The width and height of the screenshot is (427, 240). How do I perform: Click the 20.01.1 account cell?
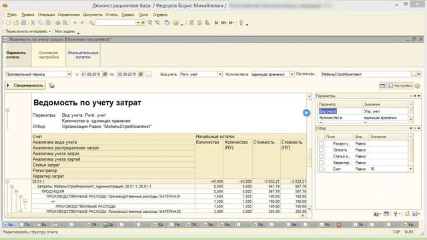tap(113, 181)
